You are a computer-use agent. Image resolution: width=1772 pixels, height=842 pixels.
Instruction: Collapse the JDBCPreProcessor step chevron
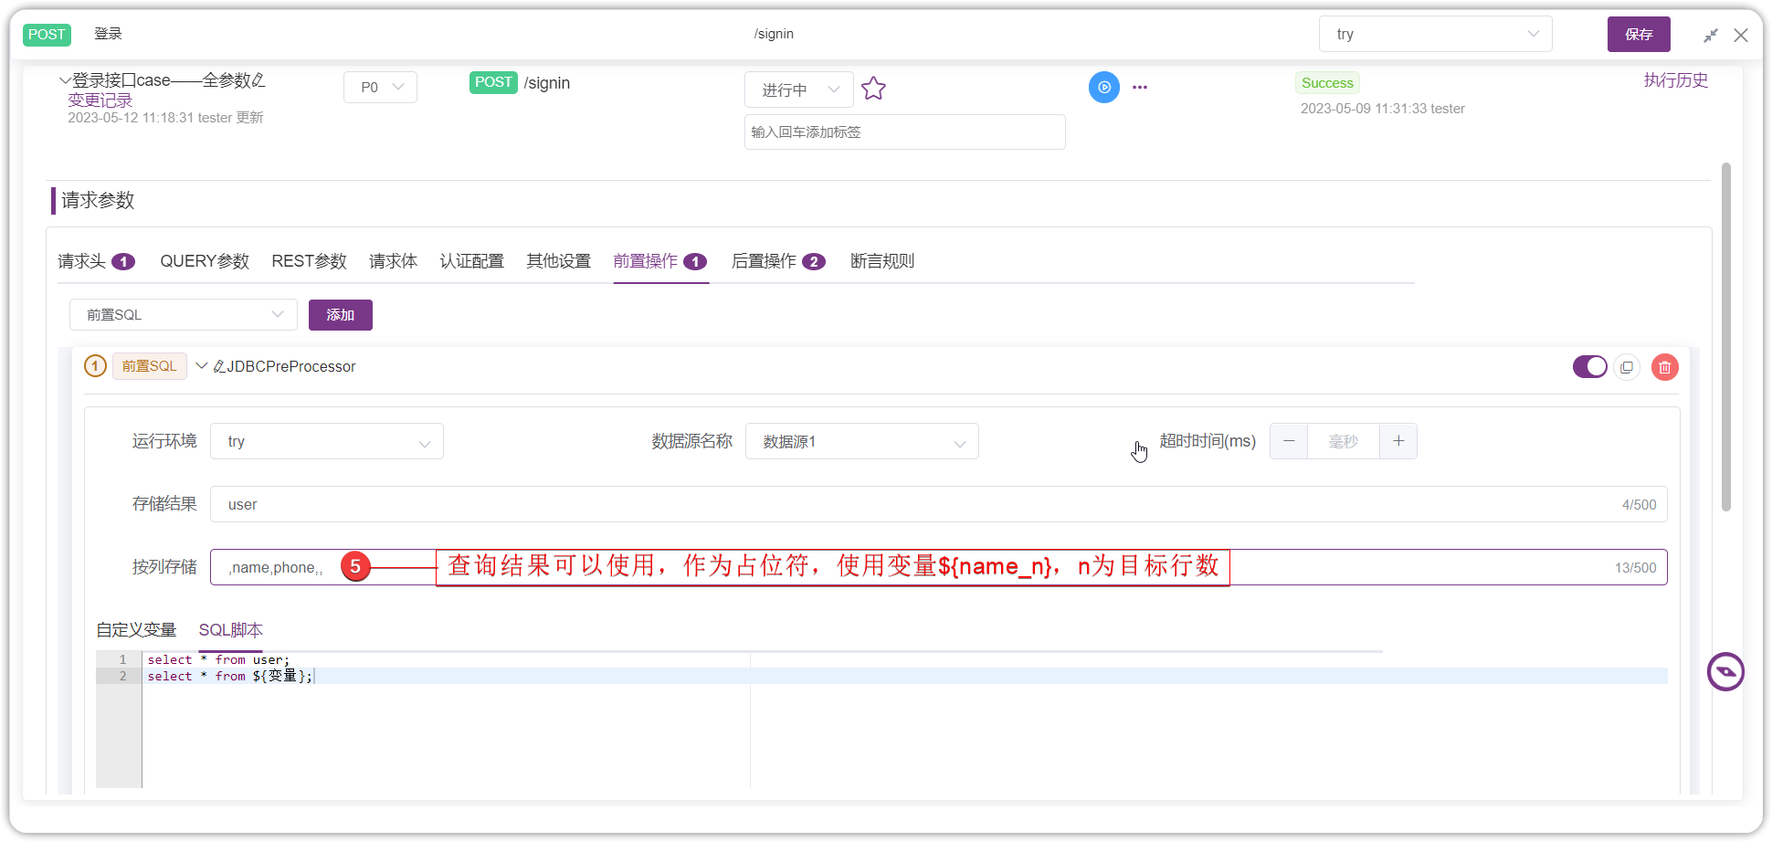[x=202, y=366]
